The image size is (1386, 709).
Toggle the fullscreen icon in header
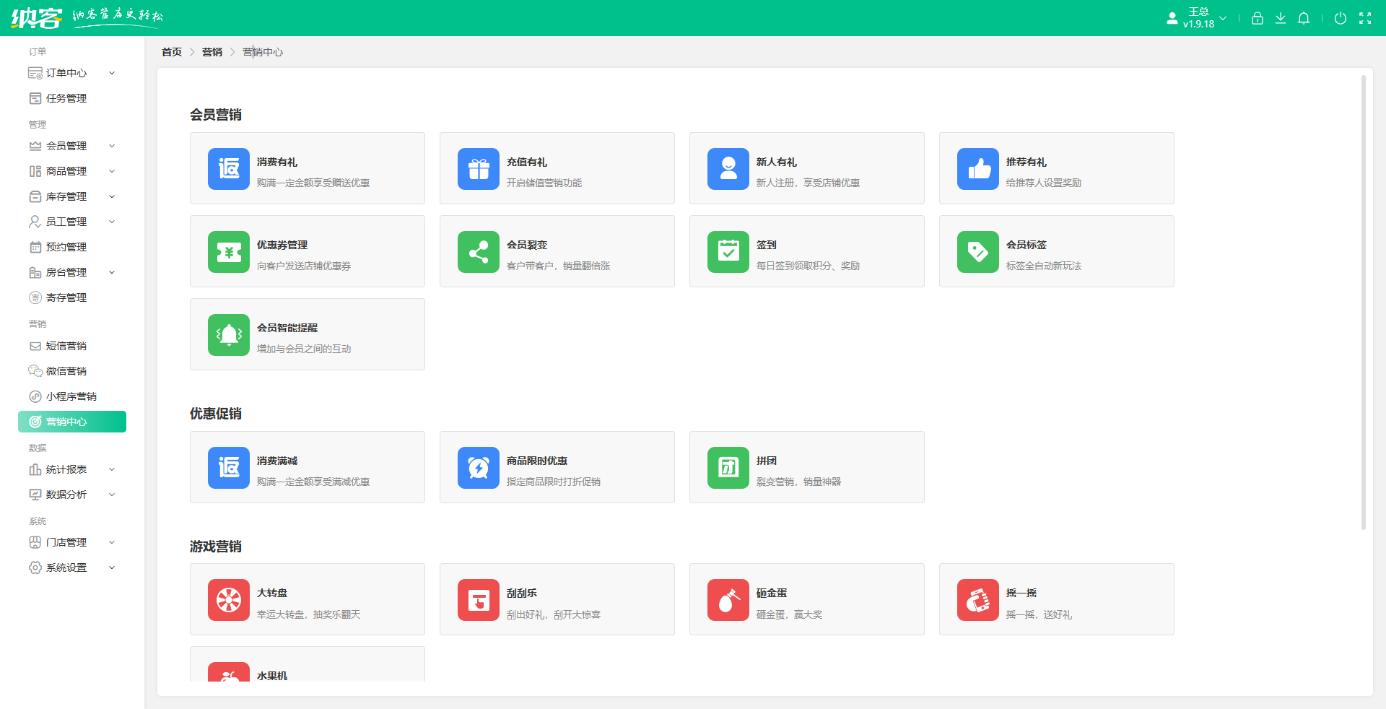pyautogui.click(x=1364, y=18)
